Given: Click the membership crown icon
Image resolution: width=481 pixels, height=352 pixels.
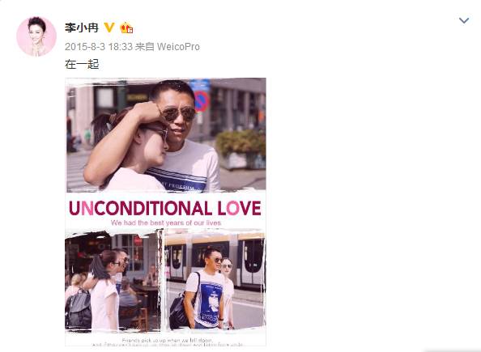Looking at the screenshot, I should (x=126, y=28).
